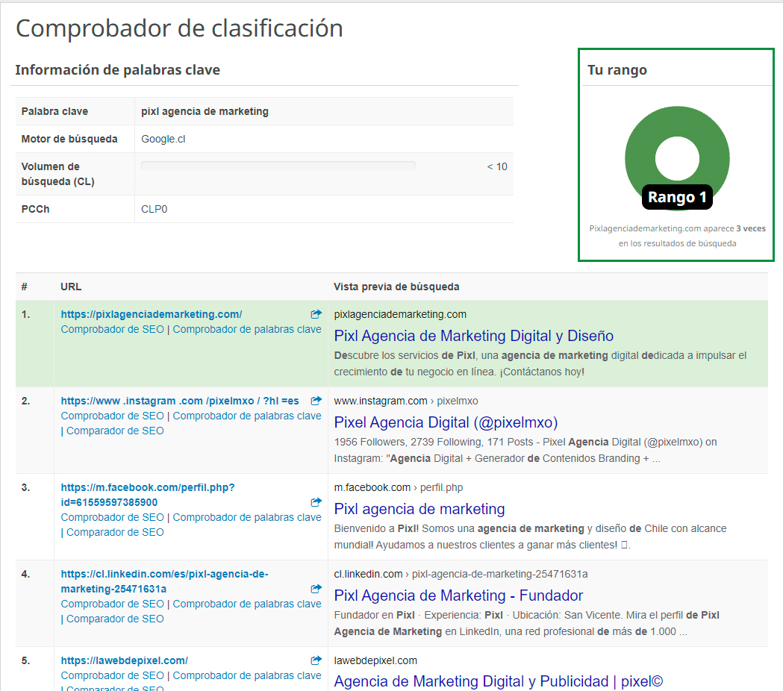The height and width of the screenshot is (691, 783).
Task: Click www.instagram.com › pixelmxo breadcrumb text
Action: 406,401
